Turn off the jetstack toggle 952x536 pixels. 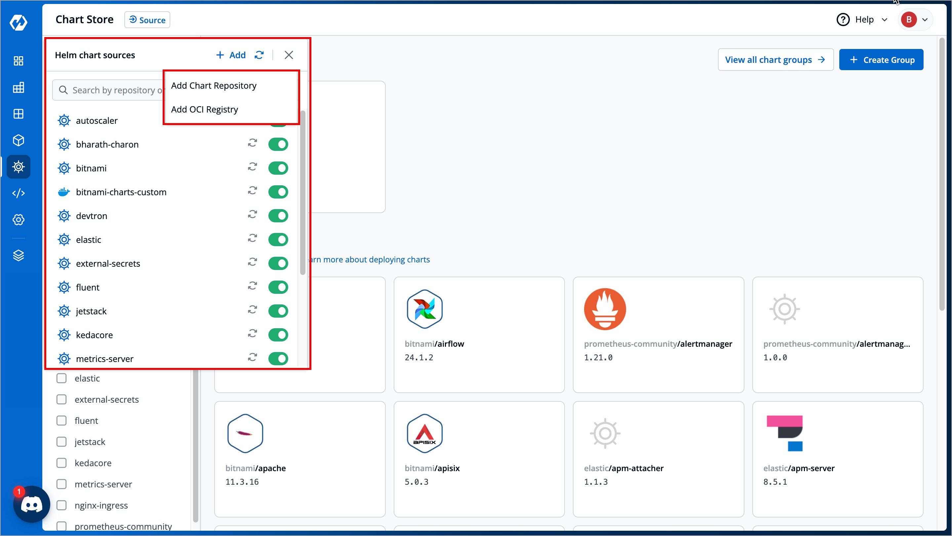[x=278, y=311]
